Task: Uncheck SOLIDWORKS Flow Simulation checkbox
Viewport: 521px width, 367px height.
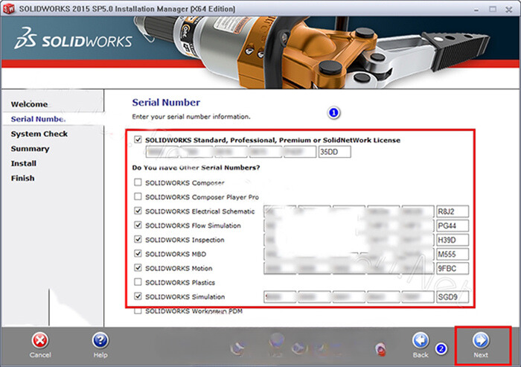Action: pos(138,225)
